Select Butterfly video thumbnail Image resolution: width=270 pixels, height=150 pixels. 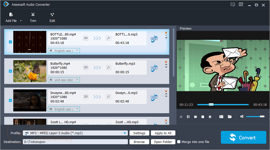point(30,71)
